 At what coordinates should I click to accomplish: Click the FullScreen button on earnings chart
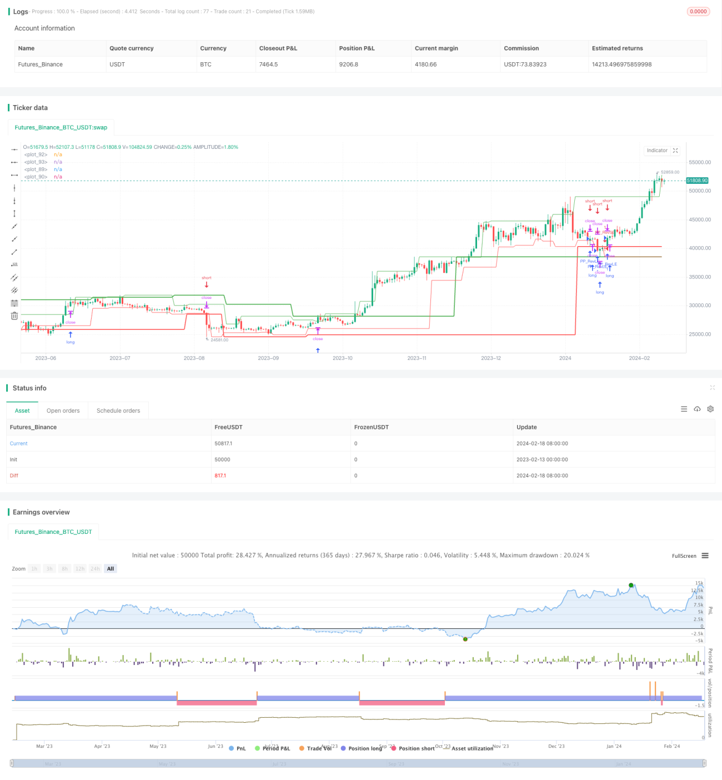tap(684, 556)
